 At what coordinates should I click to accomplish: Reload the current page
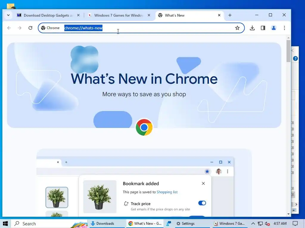[x=30, y=28]
